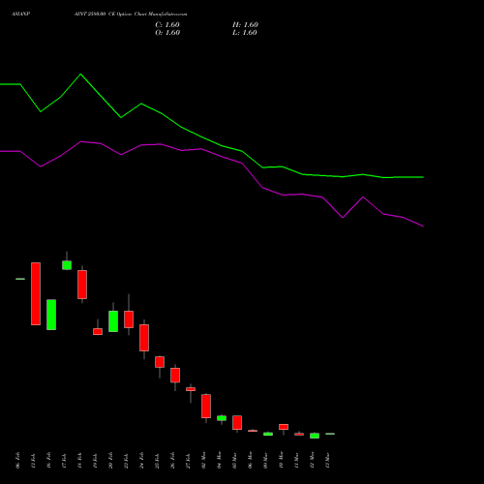This screenshot has height=484, width=484.
Task: Click the '02 Mar' date label
Action: click(x=203, y=461)
